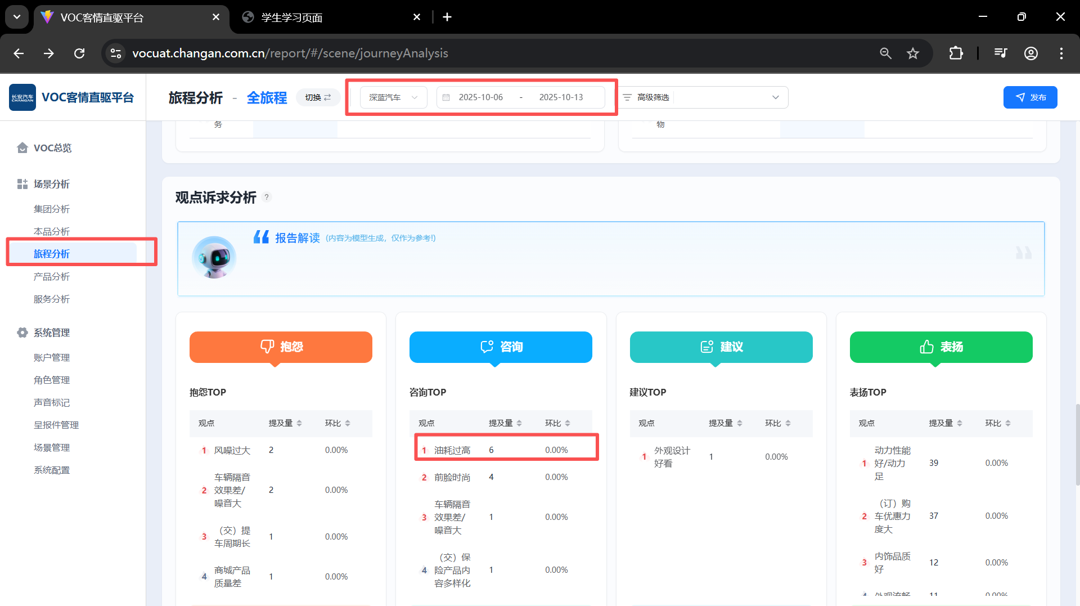Click the start date field 2025-10-06
Viewport: 1080px width, 606px height.
pyautogui.click(x=480, y=97)
